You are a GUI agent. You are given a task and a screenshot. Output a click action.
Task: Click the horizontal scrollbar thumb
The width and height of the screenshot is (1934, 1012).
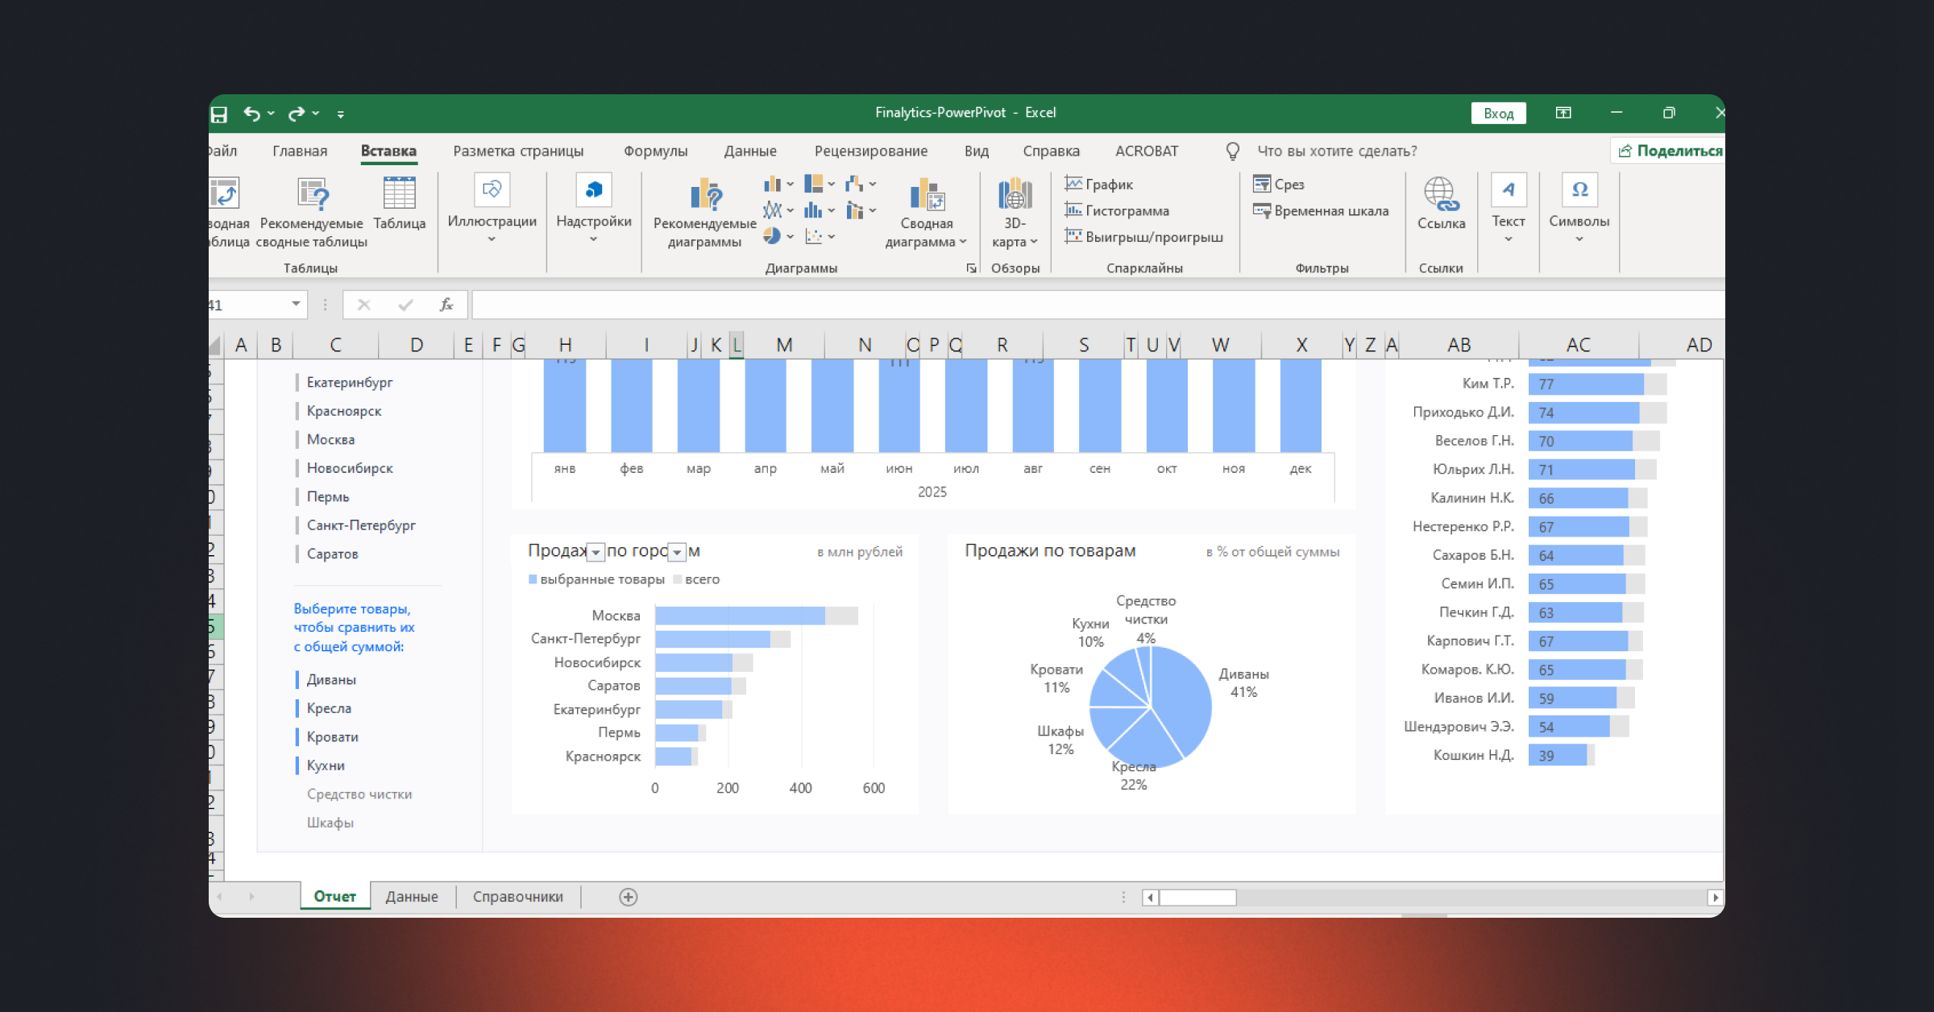click(x=1197, y=898)
